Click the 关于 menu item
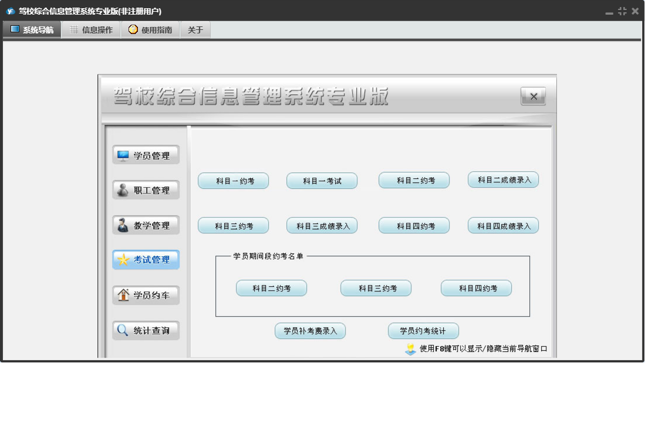645x424 pixels. (195, 29)
